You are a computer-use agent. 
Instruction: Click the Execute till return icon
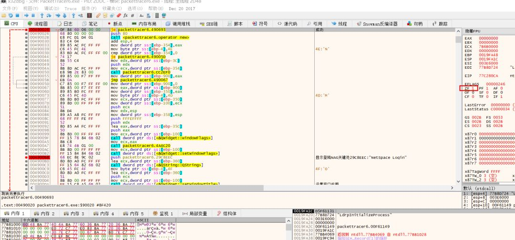point(73,15)
